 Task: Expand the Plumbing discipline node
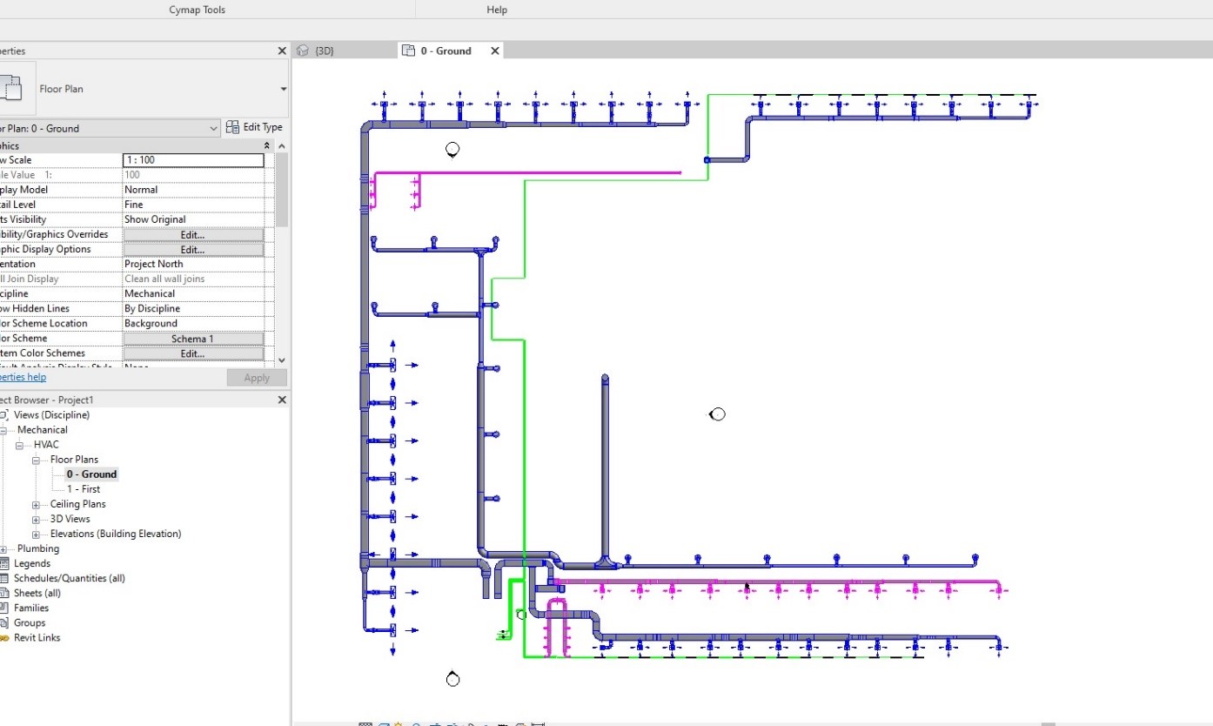click(4, 548)
